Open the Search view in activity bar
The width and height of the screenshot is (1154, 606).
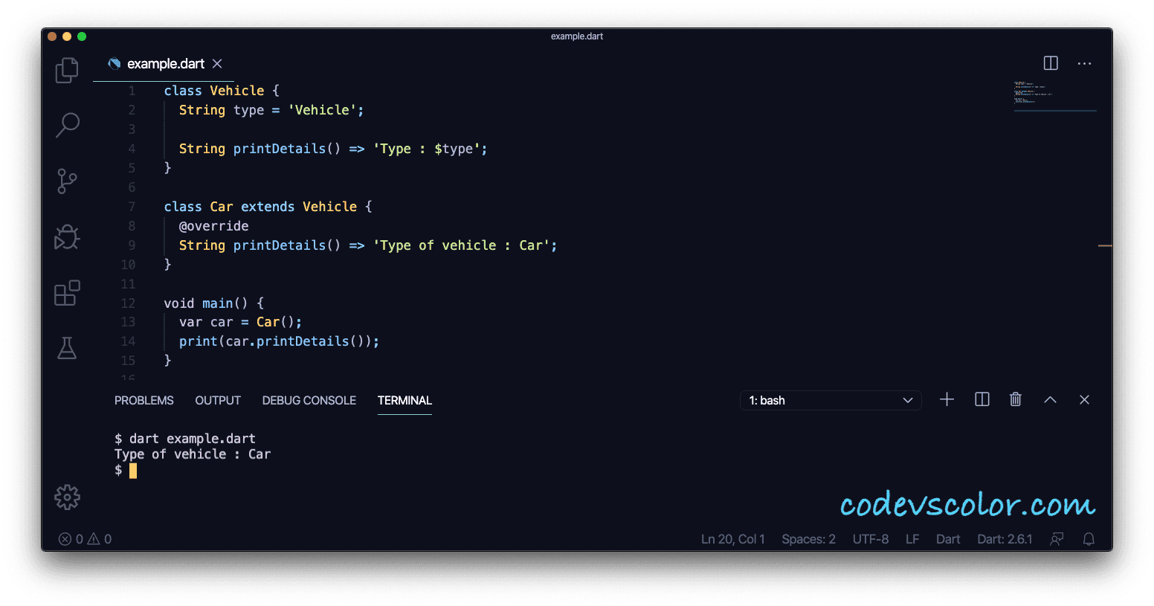pyautogui.click(x=67, y=125)
